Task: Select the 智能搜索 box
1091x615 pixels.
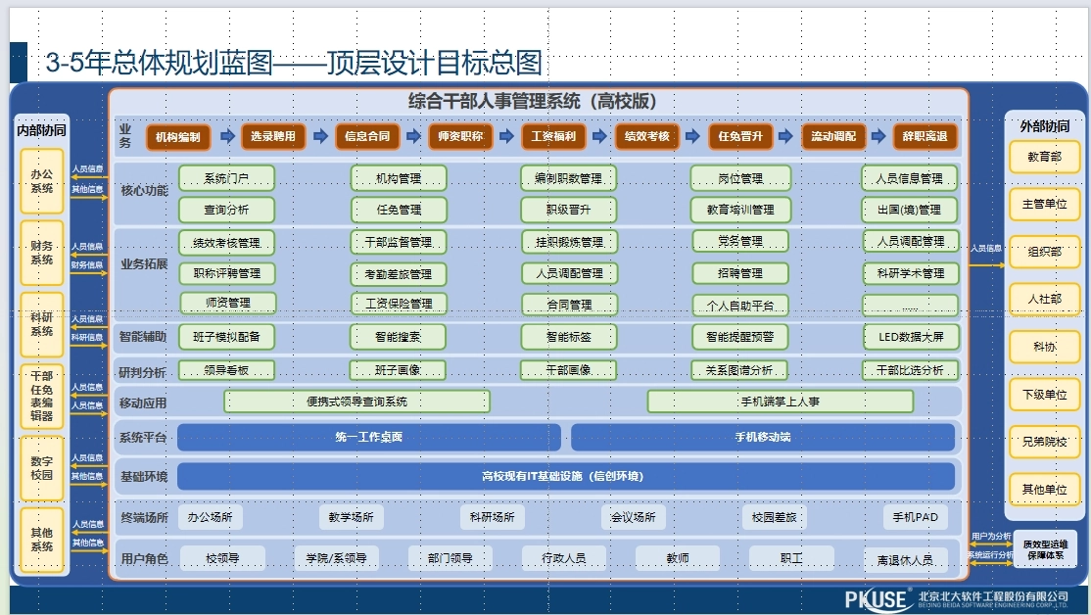Action: 398,337
